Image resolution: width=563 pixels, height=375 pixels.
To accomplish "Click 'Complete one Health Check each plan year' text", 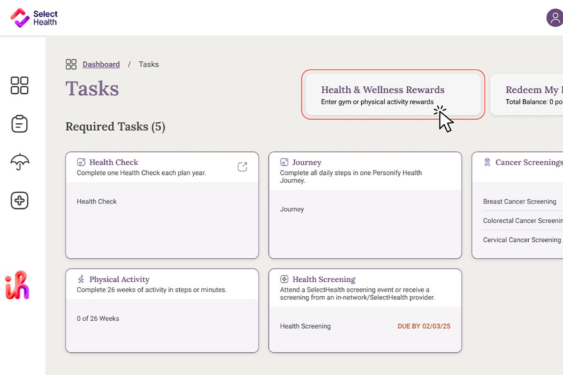I will (x=141, y=172).
